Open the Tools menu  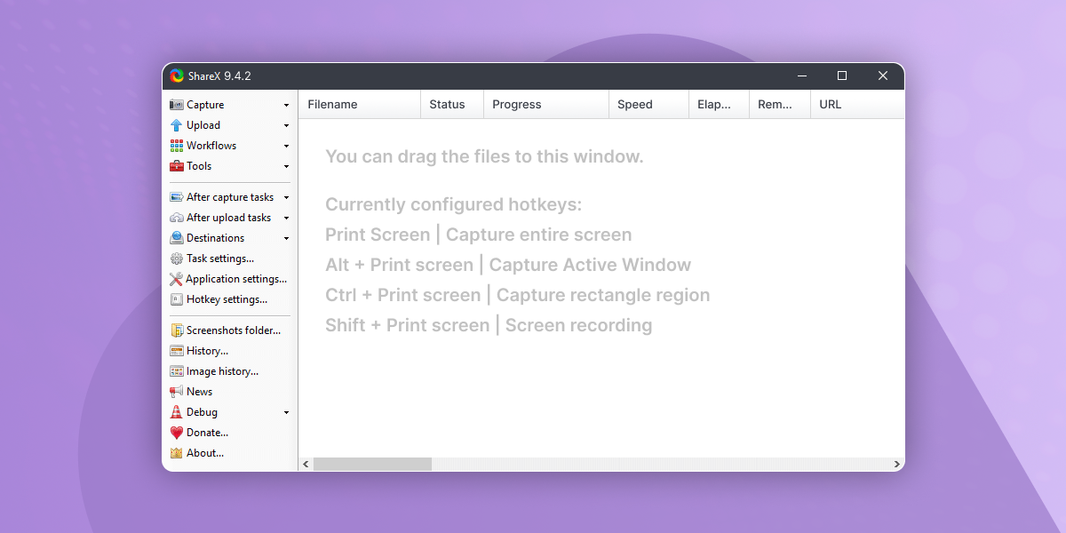pyautogui.click(x=230, y=166)
